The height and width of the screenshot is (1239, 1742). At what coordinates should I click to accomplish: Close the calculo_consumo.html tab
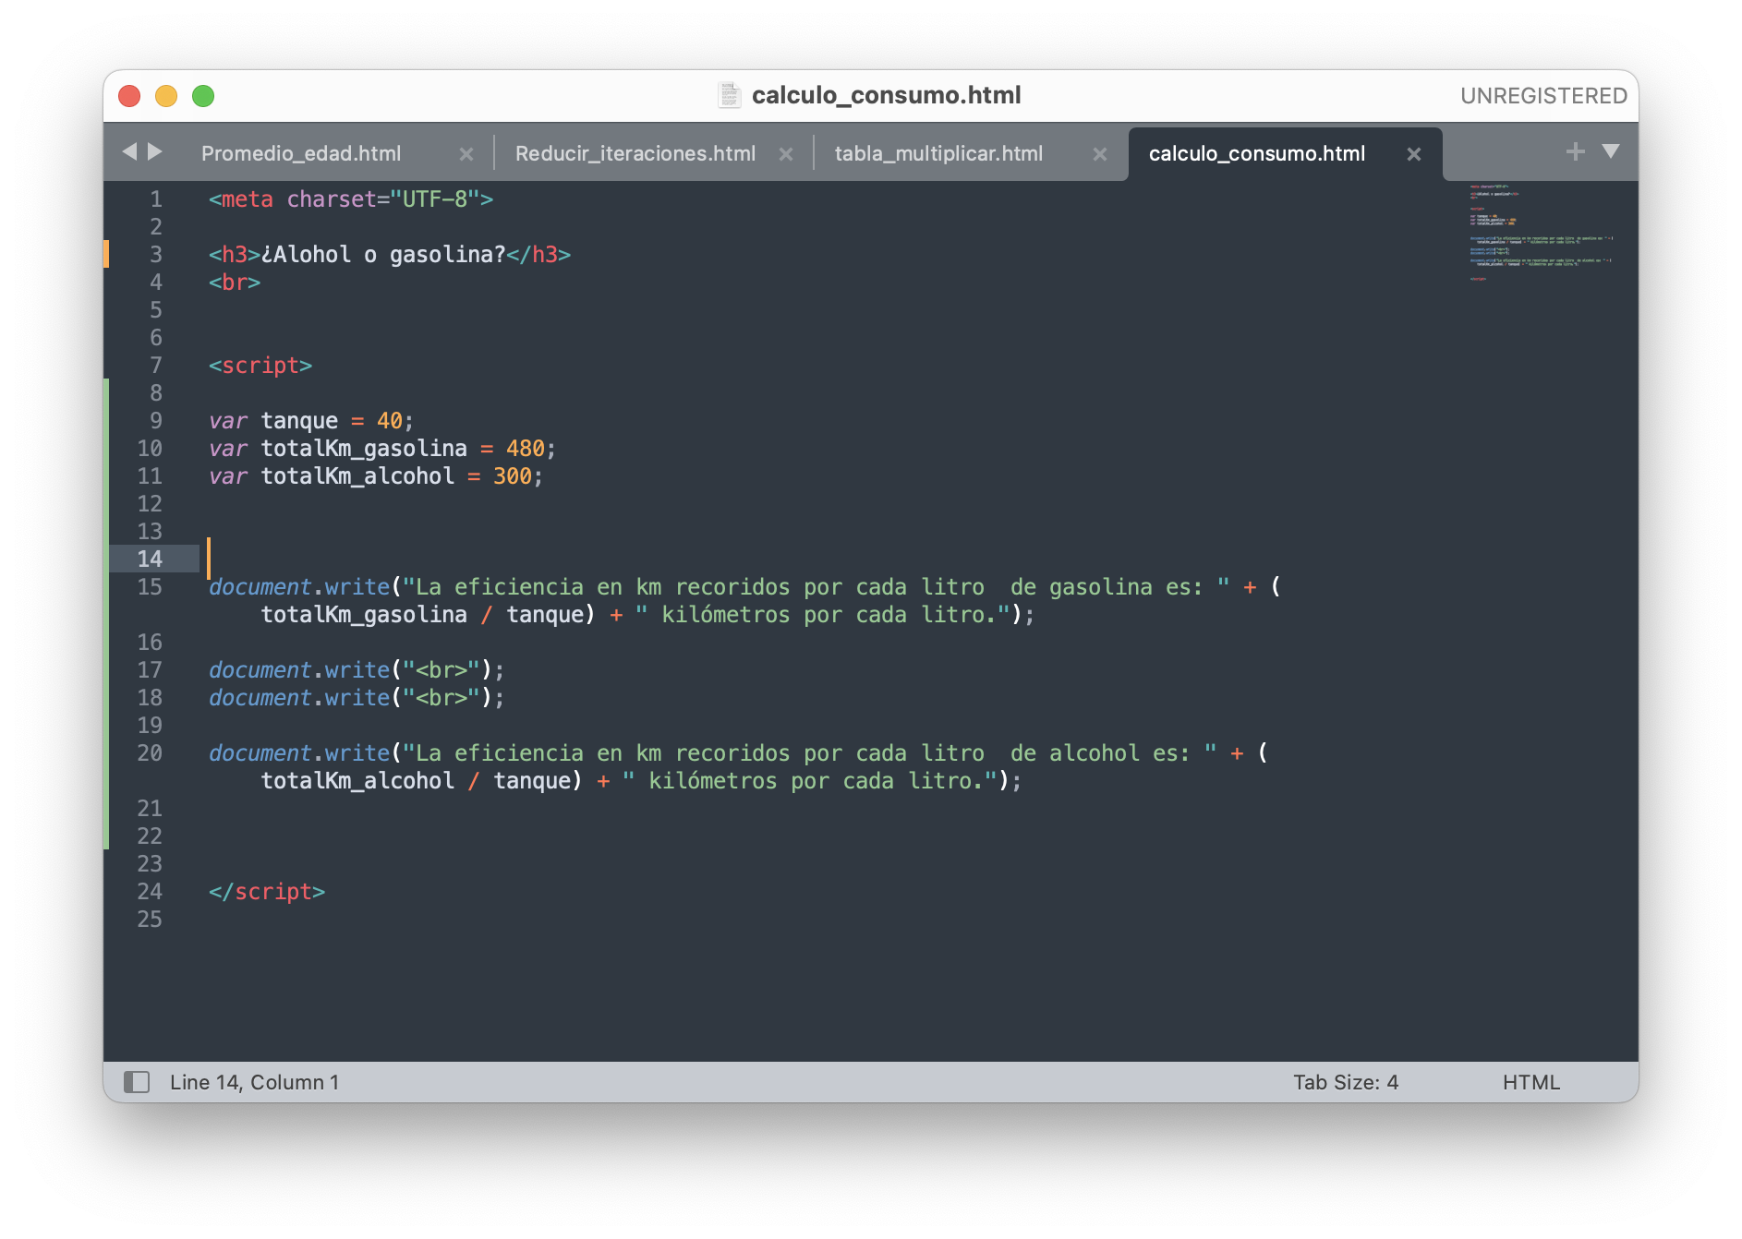pyautogui.click(x=1414, y=154)
